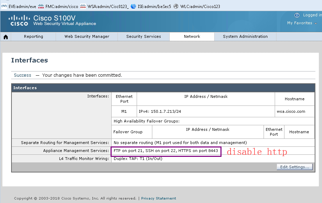322x203 pixels.
Task: Click the home icon on the navigation bar
Action: click(x=5, y=36)
